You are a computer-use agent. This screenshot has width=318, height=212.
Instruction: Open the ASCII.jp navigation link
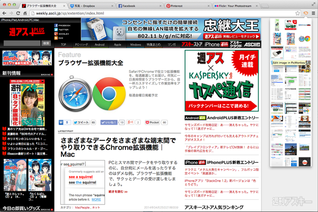tap(252, 45)
